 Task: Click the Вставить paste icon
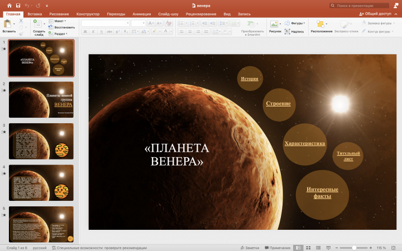(x=8, y=24)
